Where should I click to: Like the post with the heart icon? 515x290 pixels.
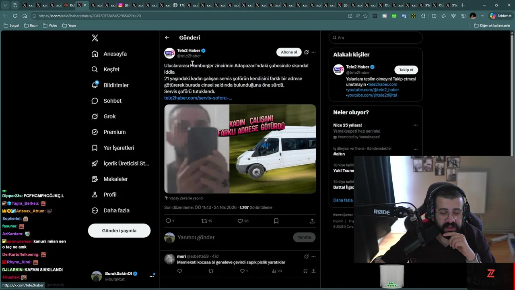tap(240, 221)
